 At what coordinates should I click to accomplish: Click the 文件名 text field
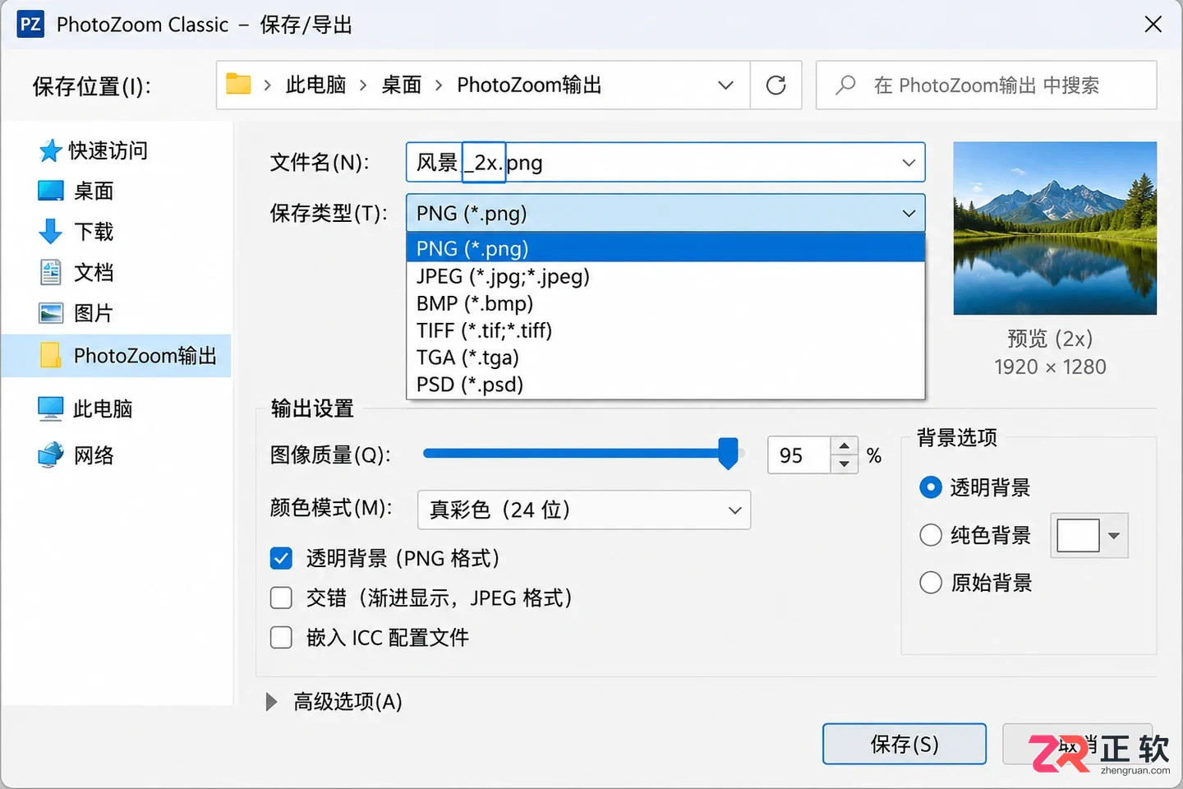[665, 163]
